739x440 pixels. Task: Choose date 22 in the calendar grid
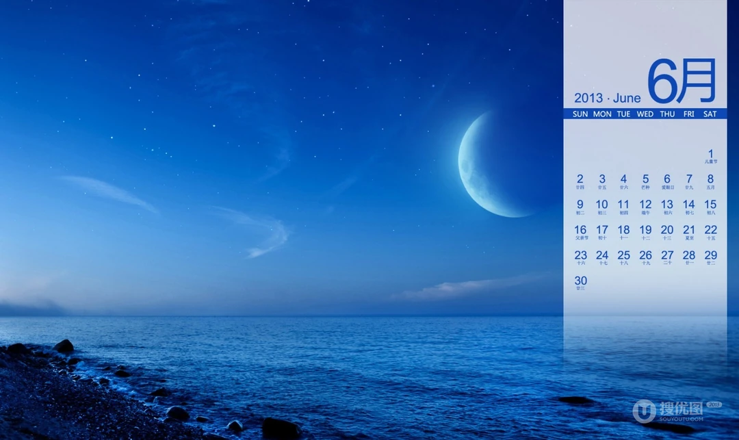(x=711, y=230)
